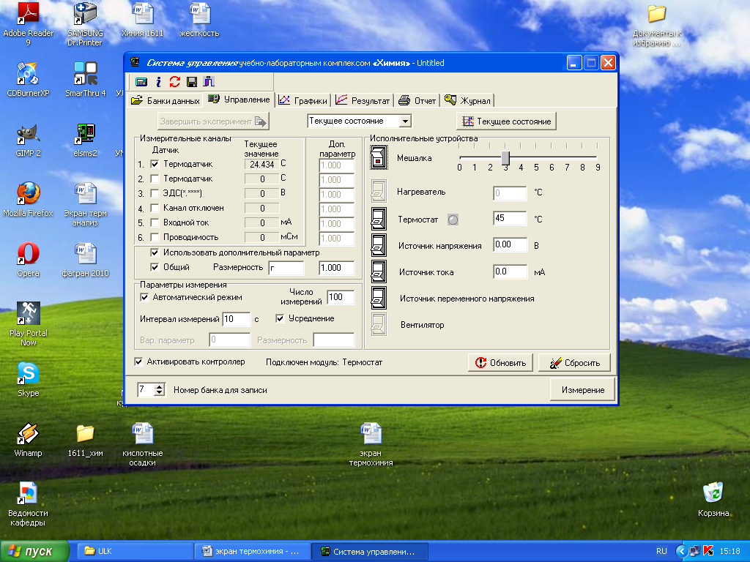Open Корзина recycle bin icon
Viewport: 750px width, 562px height.
(x=713, y=499)
